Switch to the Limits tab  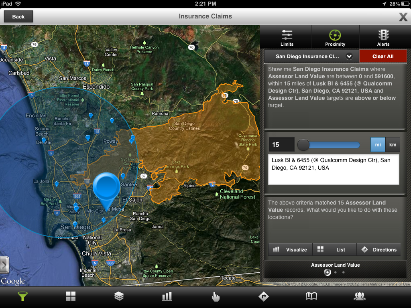tap(287, 38)
